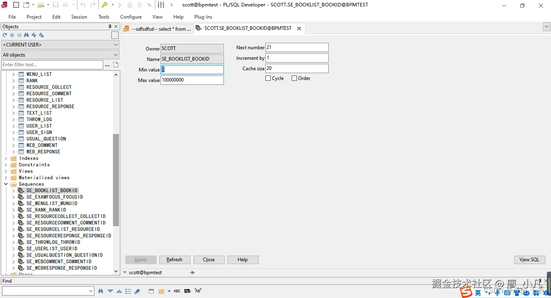Screen dimensions: 551x298
Task: Click the Preferences sliders icon
Action: point(161,5)
